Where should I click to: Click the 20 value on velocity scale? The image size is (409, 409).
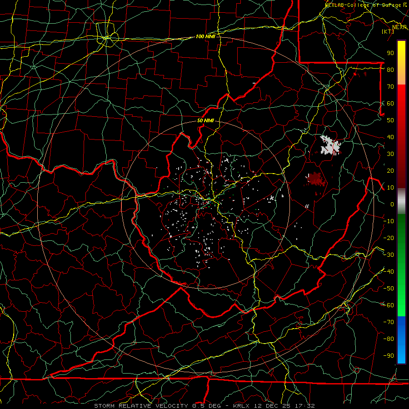pos(390,170)
